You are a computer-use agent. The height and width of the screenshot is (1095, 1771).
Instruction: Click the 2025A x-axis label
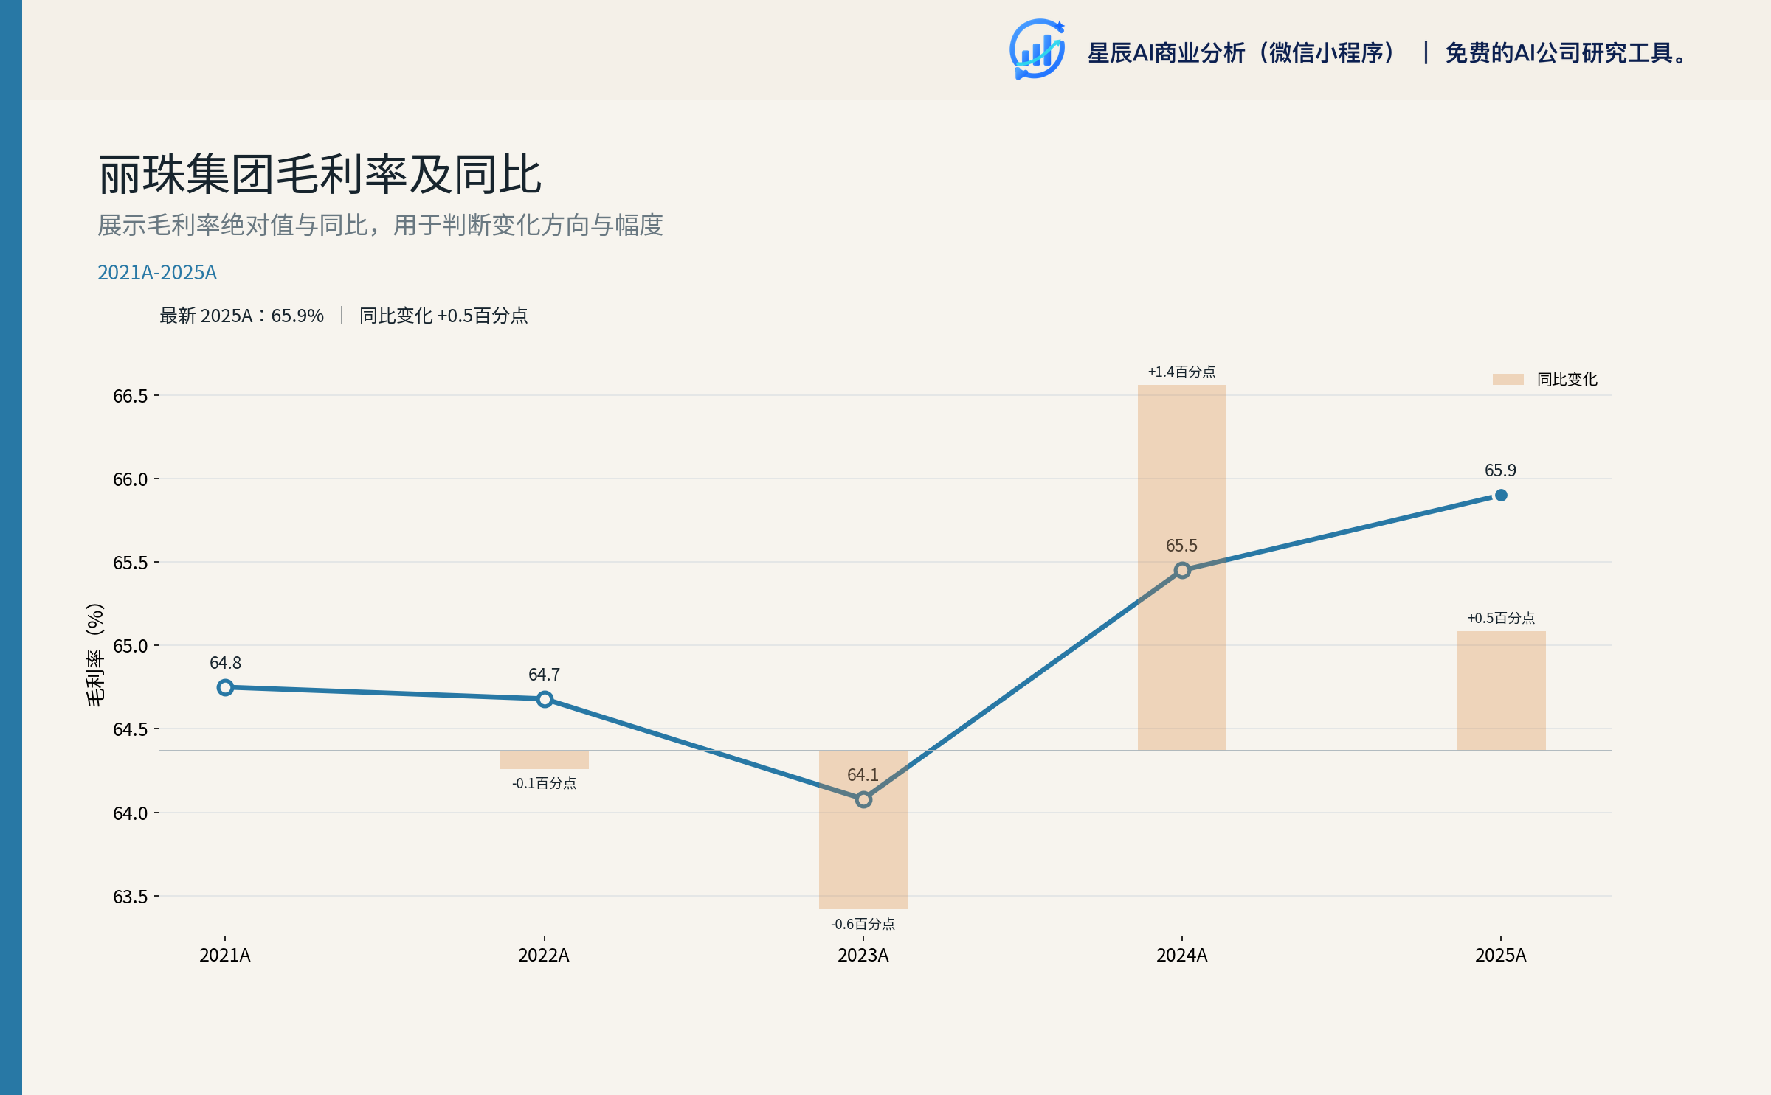click(1501, 955)
